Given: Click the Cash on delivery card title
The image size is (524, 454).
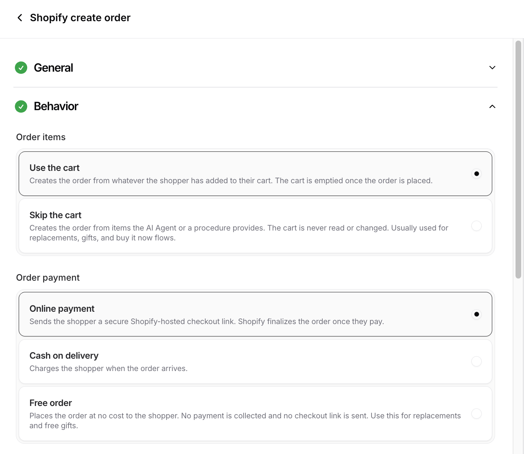Looking at the screenshot, I should pyautogui.click(x=64, y=356).
